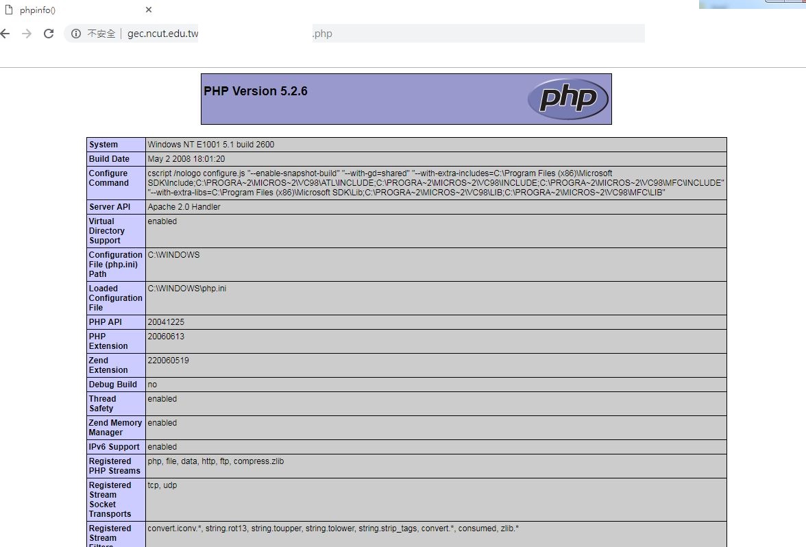The width and height of the screenshot is (806, 547).
Task: Click the 'Loaded Configuration File' label
Action: pos(115,298)
